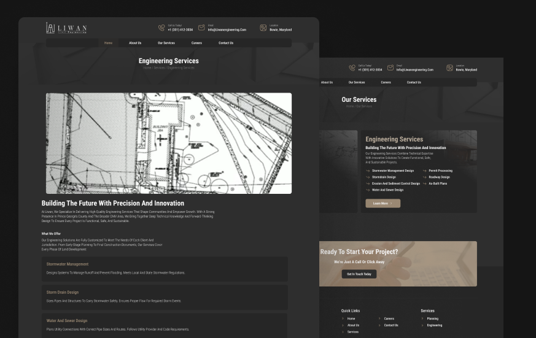Open the Home menu item on Engineering Services page
536x338 pixels.
[x=108, y=43]
